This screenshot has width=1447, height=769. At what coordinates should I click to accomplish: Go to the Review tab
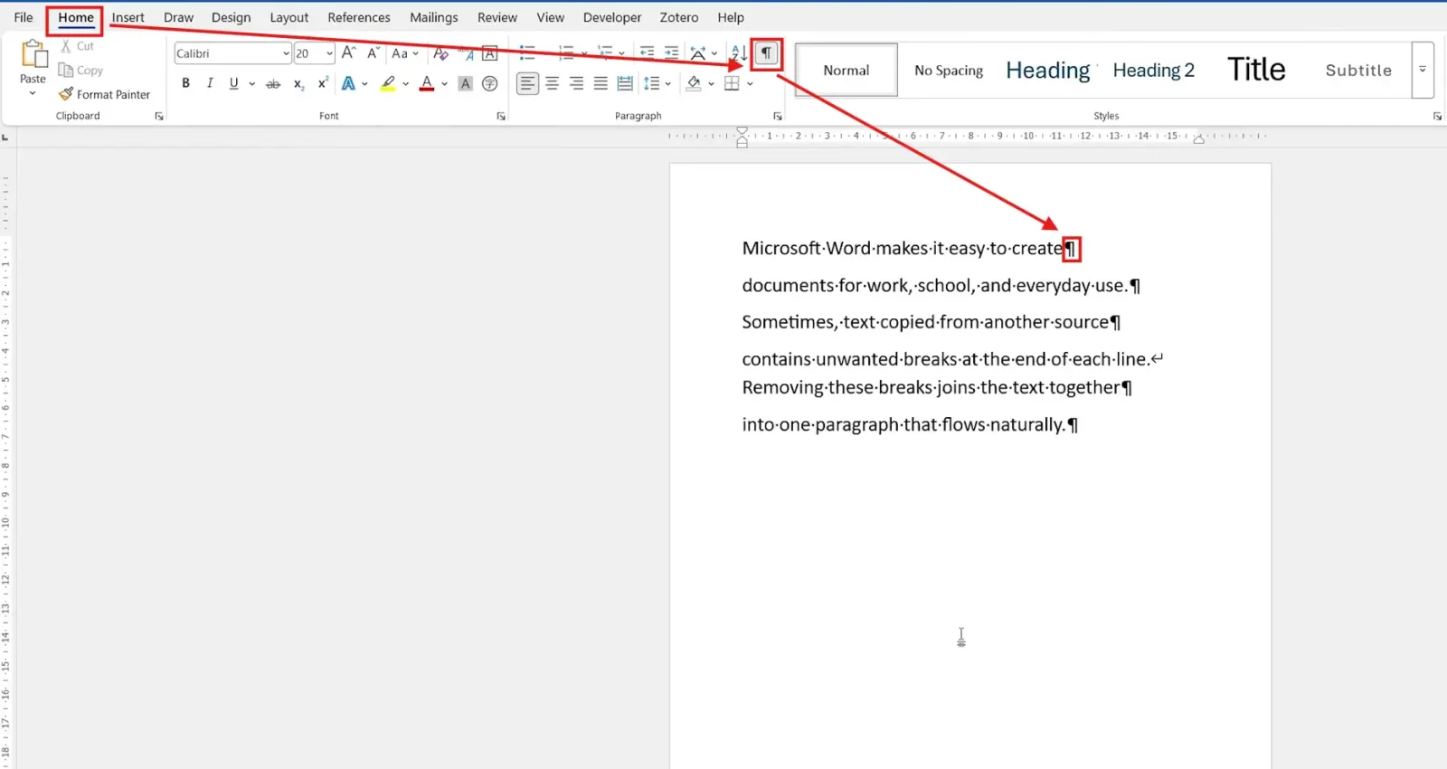coord(497,17)
